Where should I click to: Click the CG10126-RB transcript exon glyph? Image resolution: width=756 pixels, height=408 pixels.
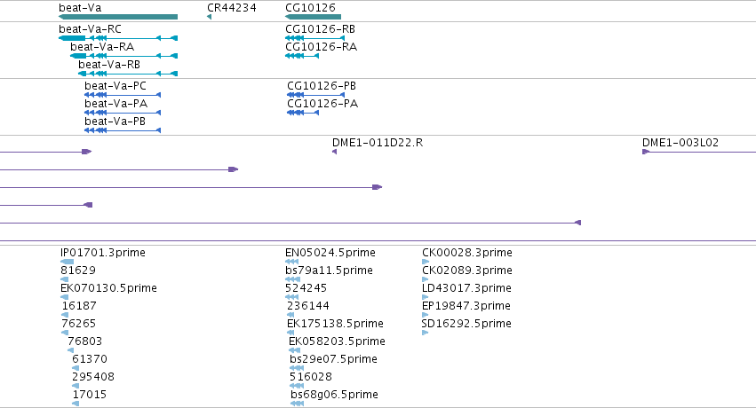(314, 38)
